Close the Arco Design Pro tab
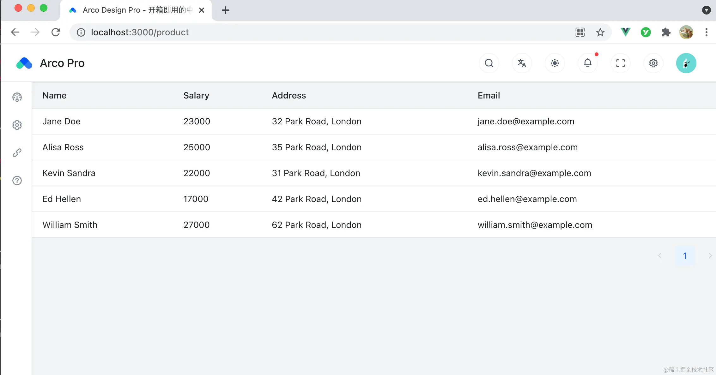Image resolution: width=716 pixels, height=375 pixels. (x=202, y=10)
